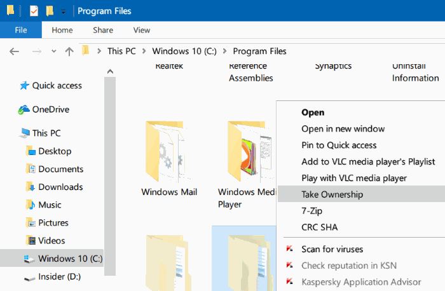Expand the chevron after Windows 10 (C:)

[225, 51]
